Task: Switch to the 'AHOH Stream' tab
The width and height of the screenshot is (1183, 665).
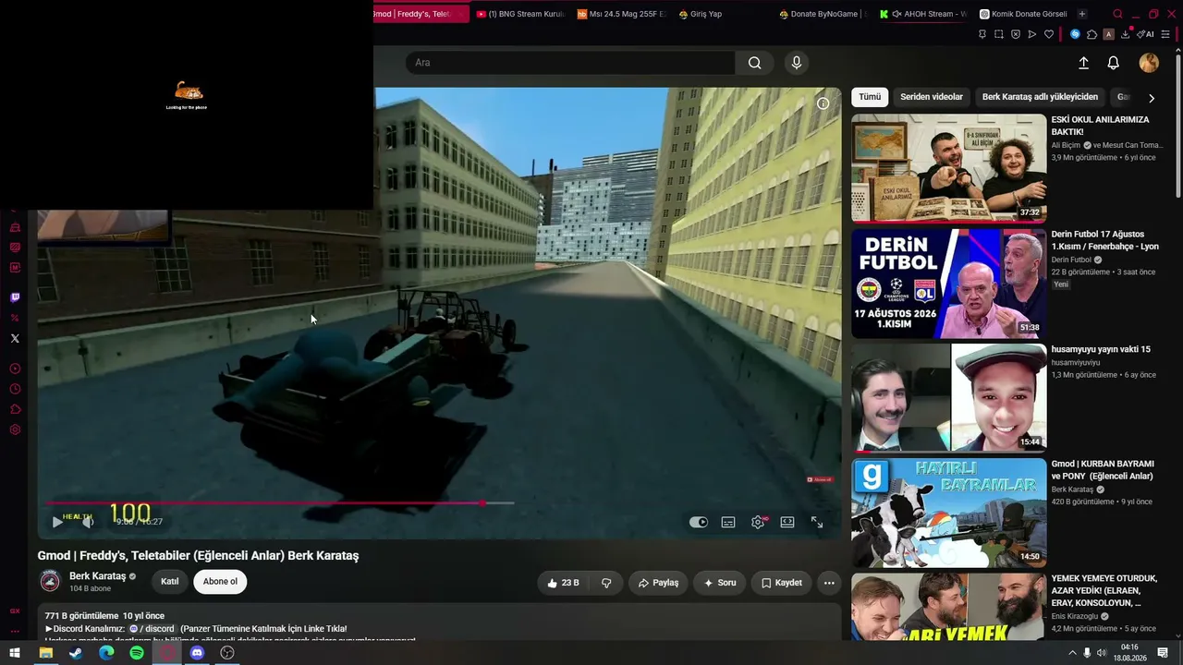Action: (923, 14)
